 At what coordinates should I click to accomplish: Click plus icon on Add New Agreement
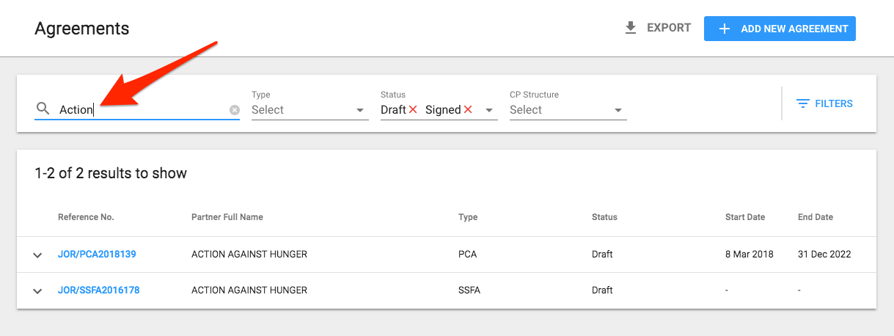click(x=725, y=29)
